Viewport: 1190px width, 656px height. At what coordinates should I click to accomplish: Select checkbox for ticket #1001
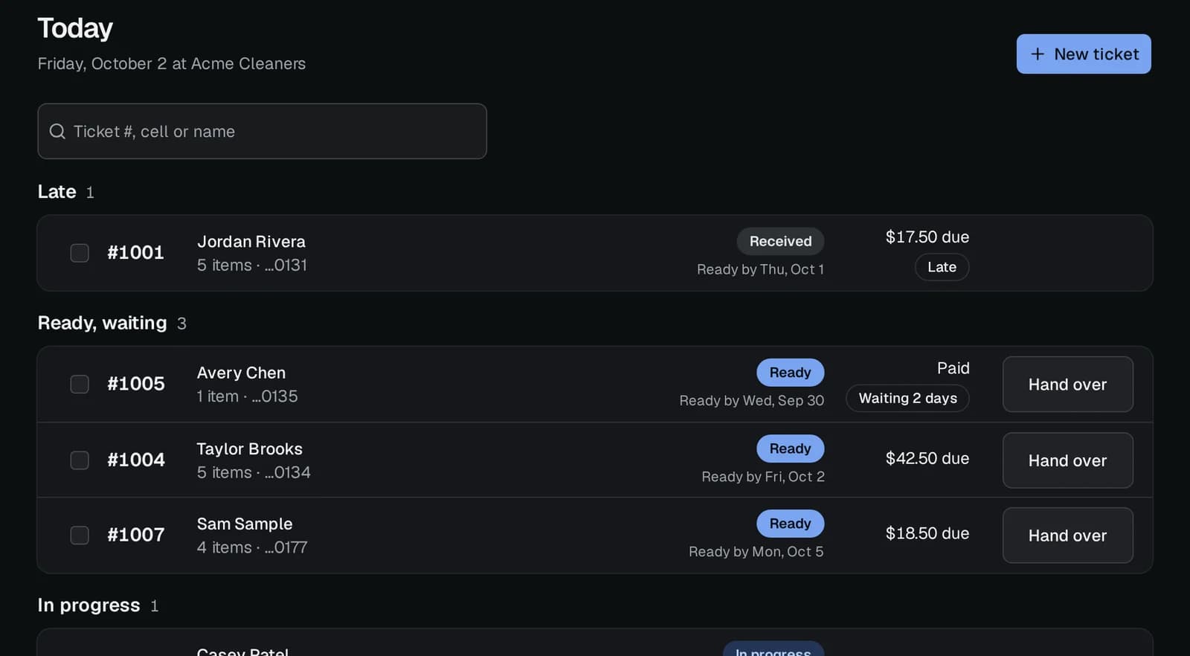click(80, 253)
